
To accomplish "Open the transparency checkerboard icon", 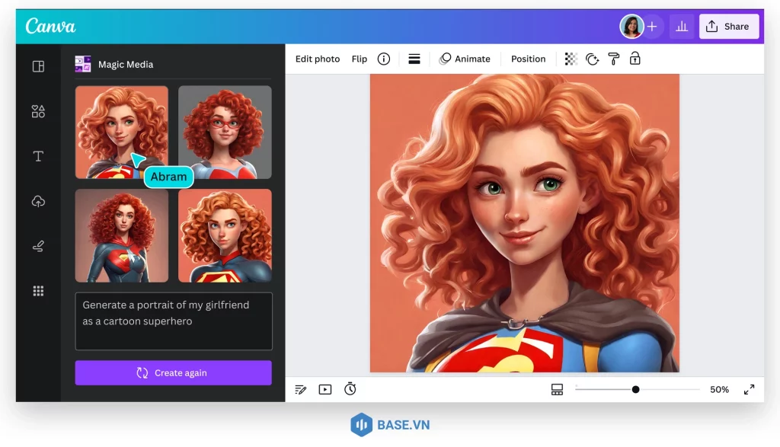I will click(571, 59).
